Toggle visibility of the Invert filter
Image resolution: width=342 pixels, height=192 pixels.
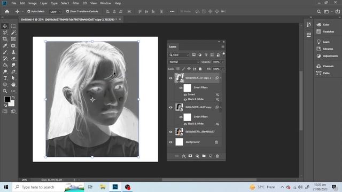coord(185,95)
